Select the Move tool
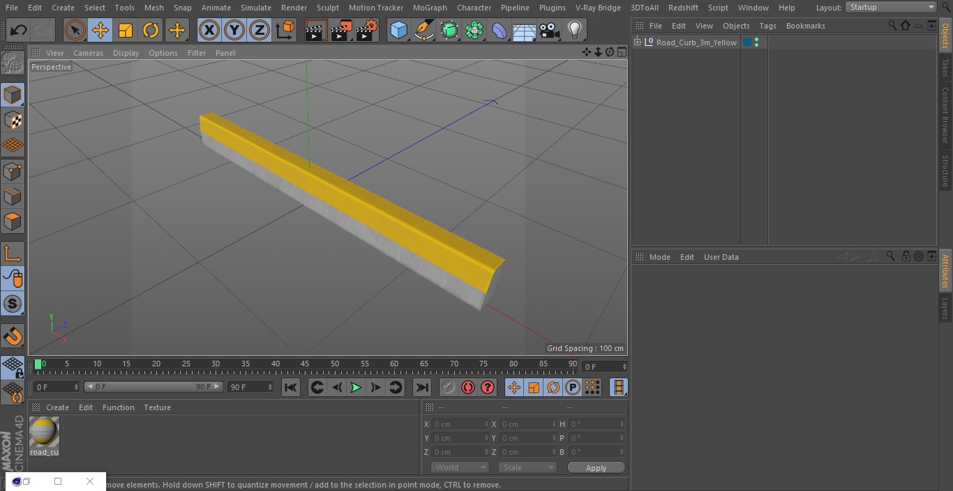 pyautogui.click(x=100, y=31)
